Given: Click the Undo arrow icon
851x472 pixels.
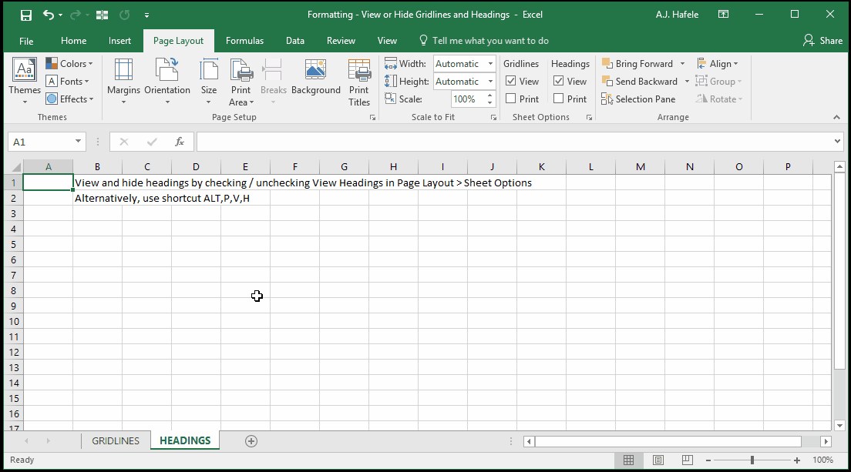Looking at the screenshot, I should pos(49,15).
